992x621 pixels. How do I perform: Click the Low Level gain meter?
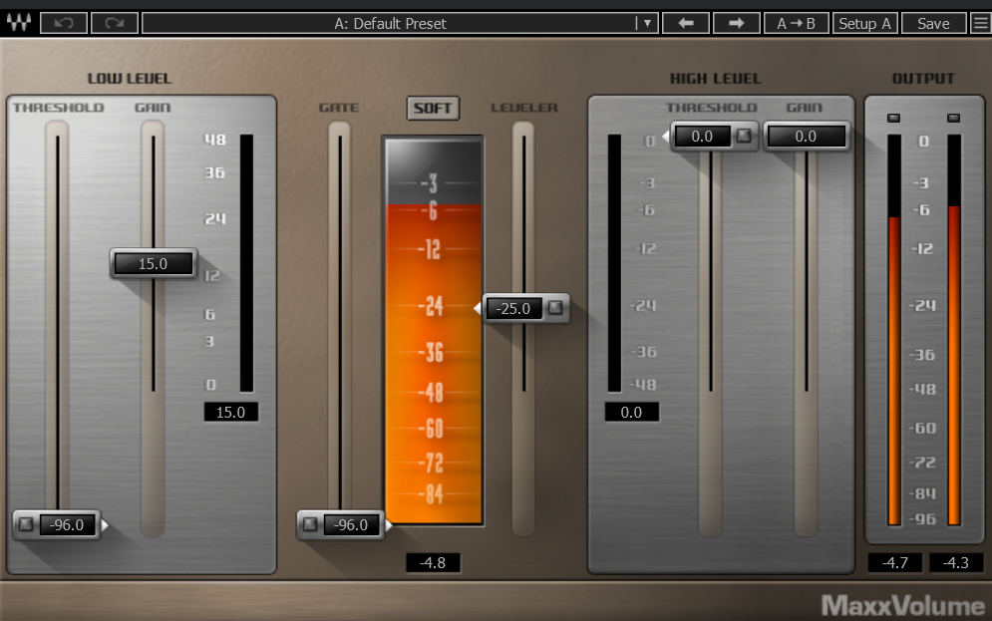pos(246,263)
